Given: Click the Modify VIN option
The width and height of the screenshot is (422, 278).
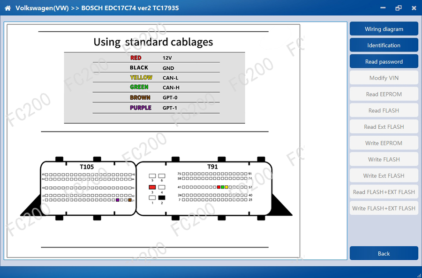Looking at the screenshot, I should point(384,78).
